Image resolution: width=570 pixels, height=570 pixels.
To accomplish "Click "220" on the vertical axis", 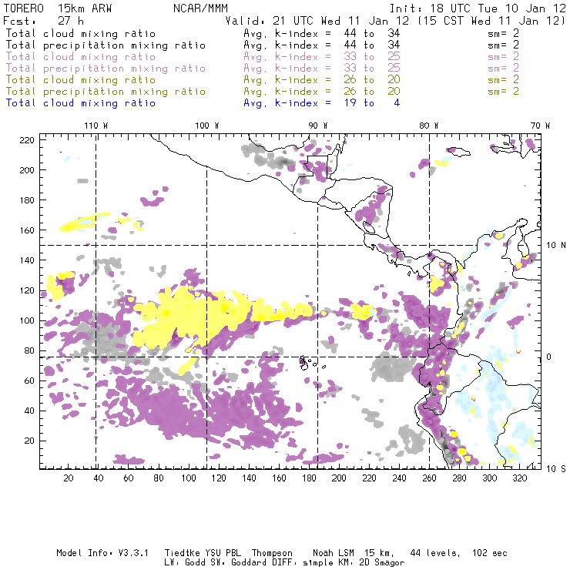I will (27, 140).
